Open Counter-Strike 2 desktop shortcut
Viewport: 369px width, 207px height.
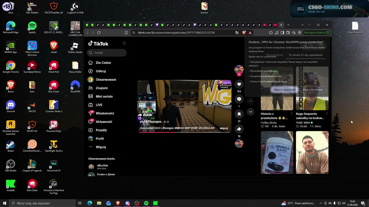click(54, 106)
